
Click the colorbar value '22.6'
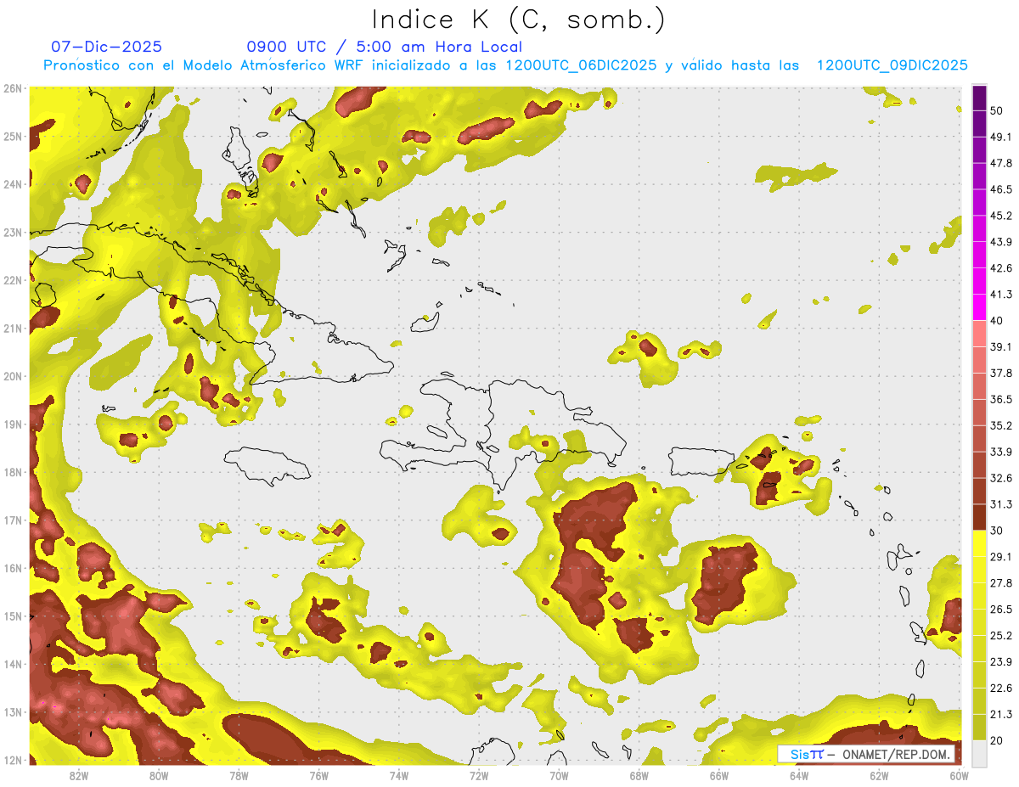tap(1002, 688)
